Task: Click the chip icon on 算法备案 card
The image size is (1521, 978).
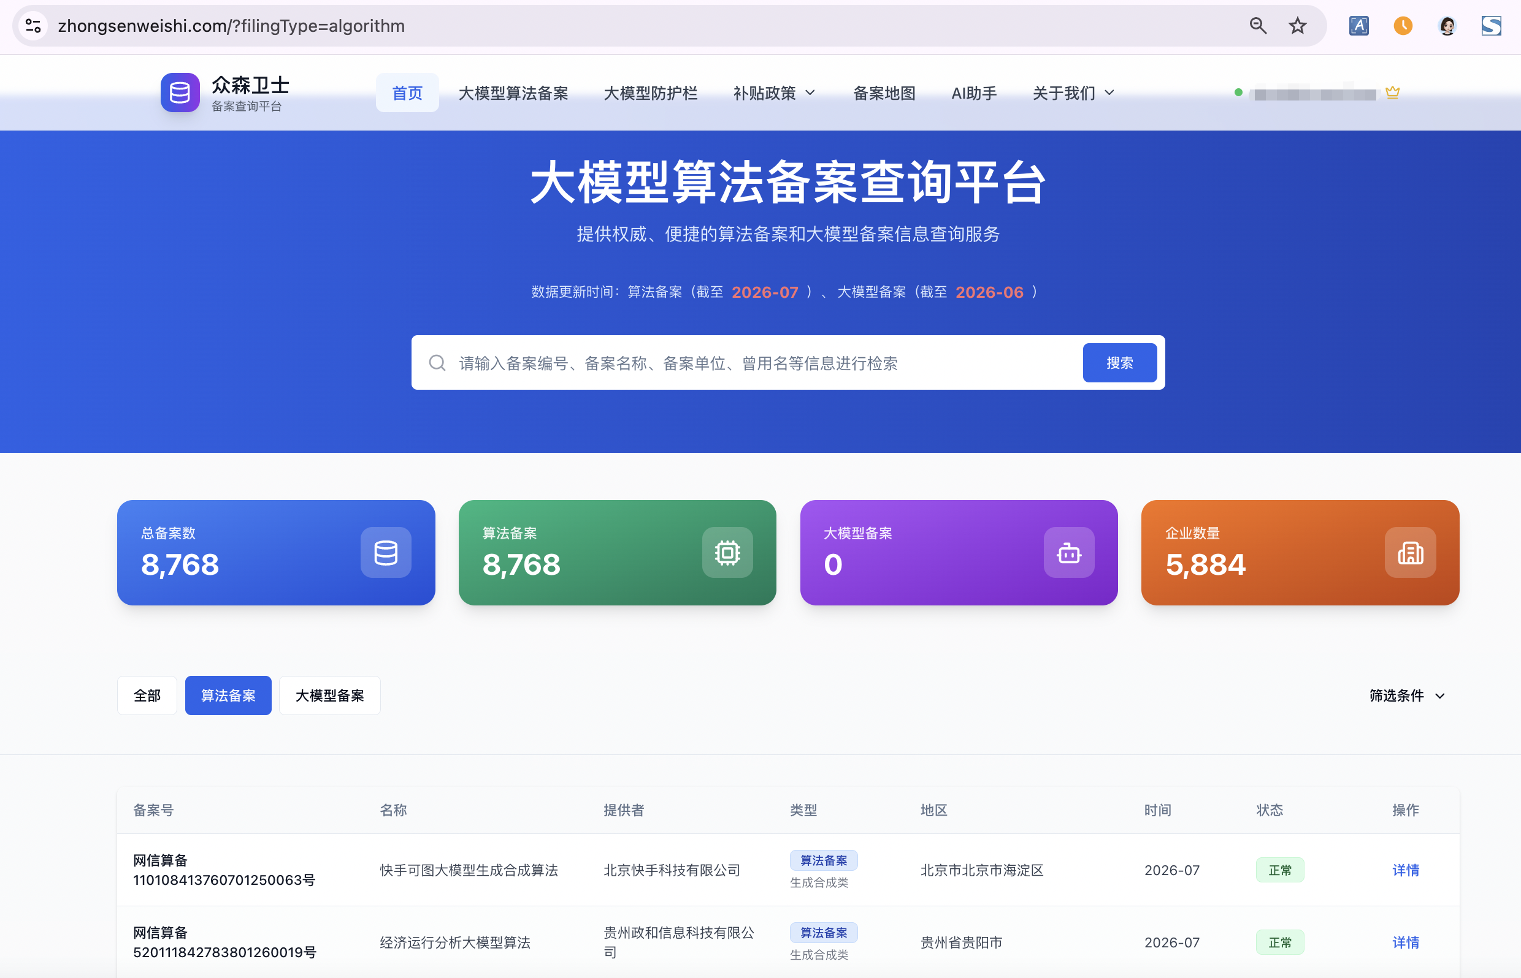Action: [x=727, y=553]
